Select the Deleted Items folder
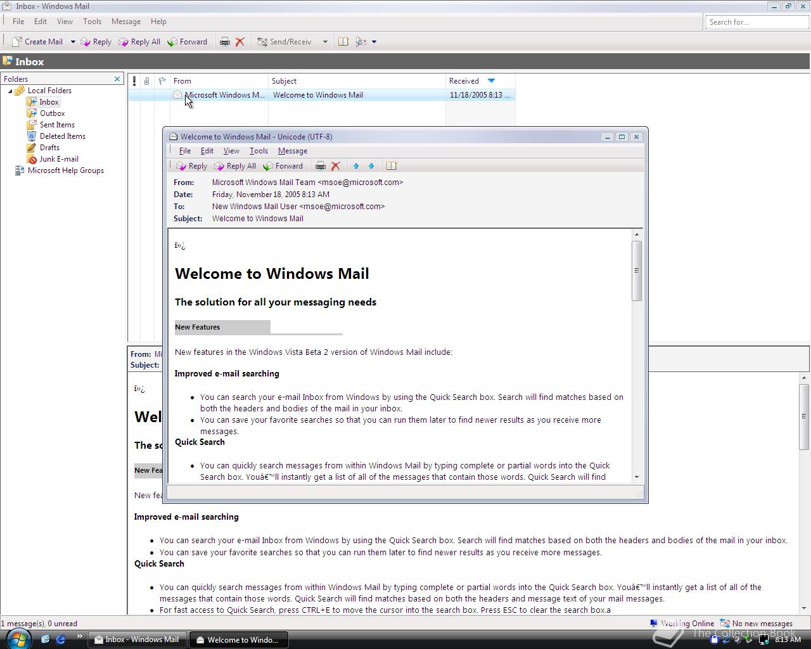 [62, 136]
